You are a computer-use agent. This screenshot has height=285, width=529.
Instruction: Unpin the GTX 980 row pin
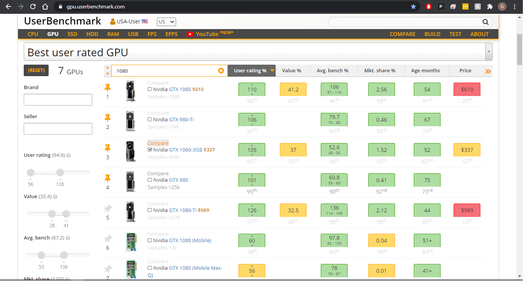(108, 178)
